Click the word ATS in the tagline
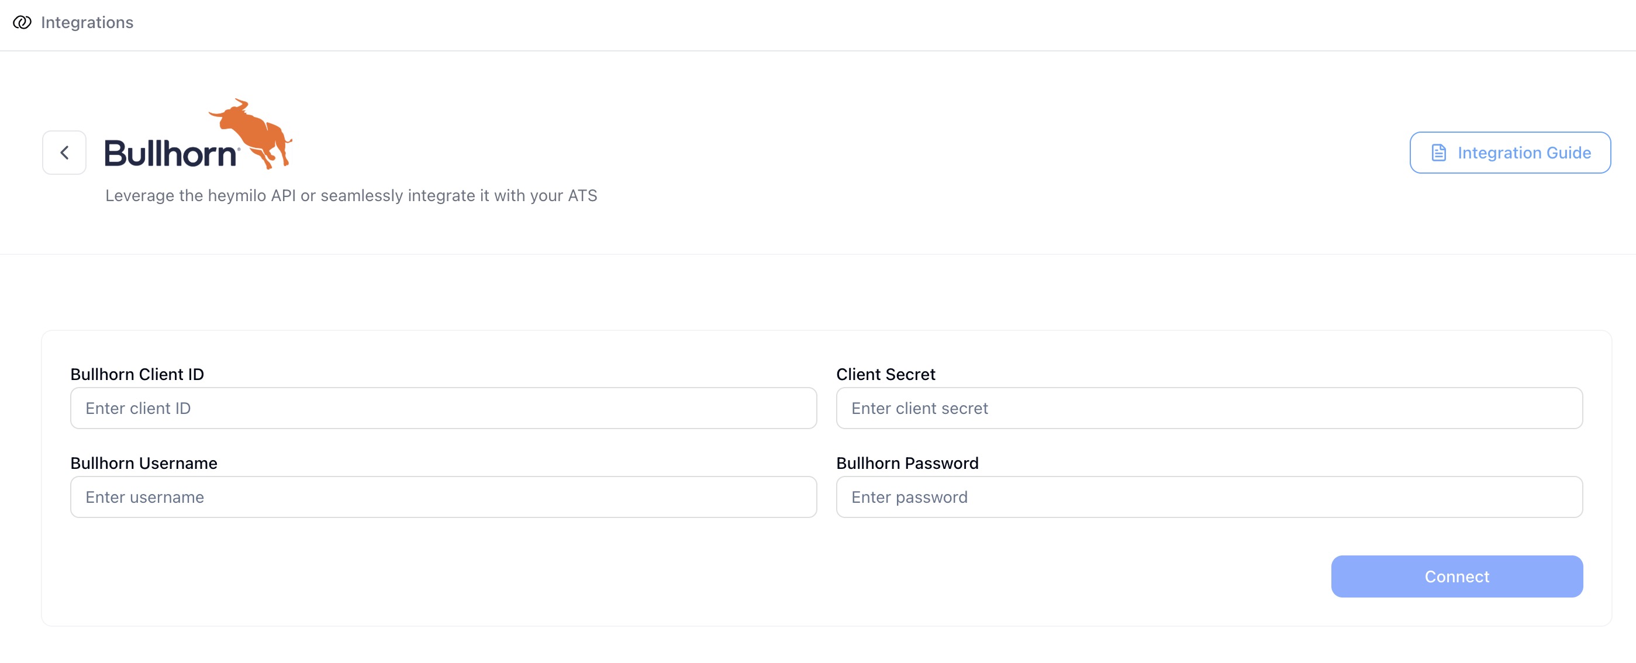The width and height of the screenshot is (1636, 663). [x=582, y=196]
